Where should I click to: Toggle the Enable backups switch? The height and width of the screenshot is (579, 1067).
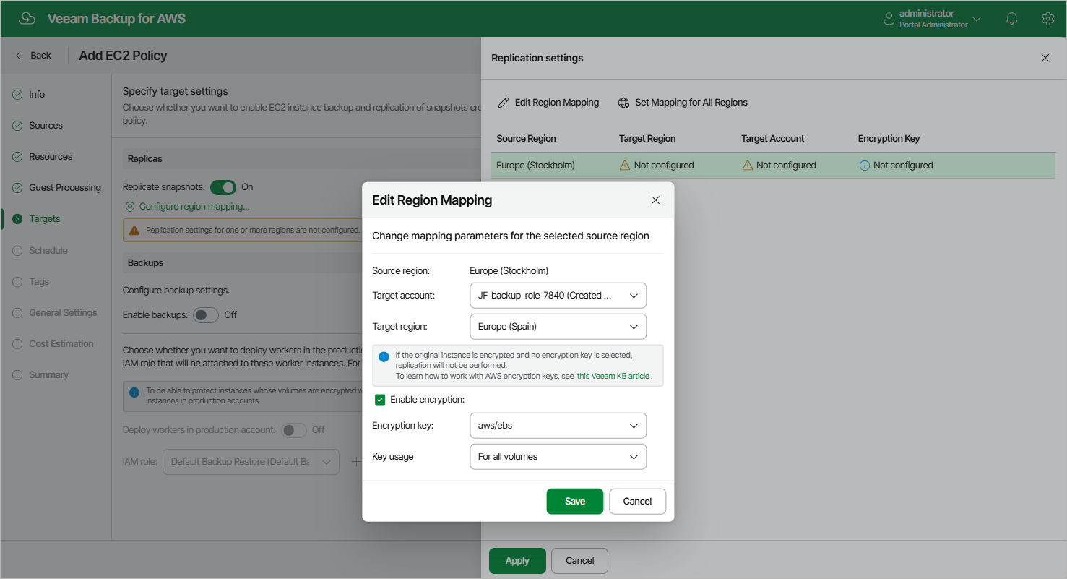(x=205, y=315)
